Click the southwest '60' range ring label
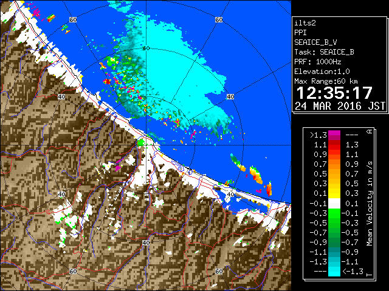389x291 pixels. [73, 271]
